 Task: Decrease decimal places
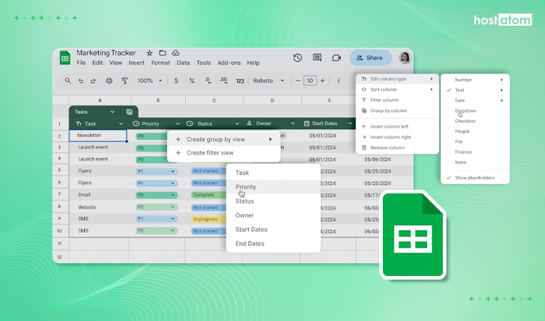pos(208,81)
